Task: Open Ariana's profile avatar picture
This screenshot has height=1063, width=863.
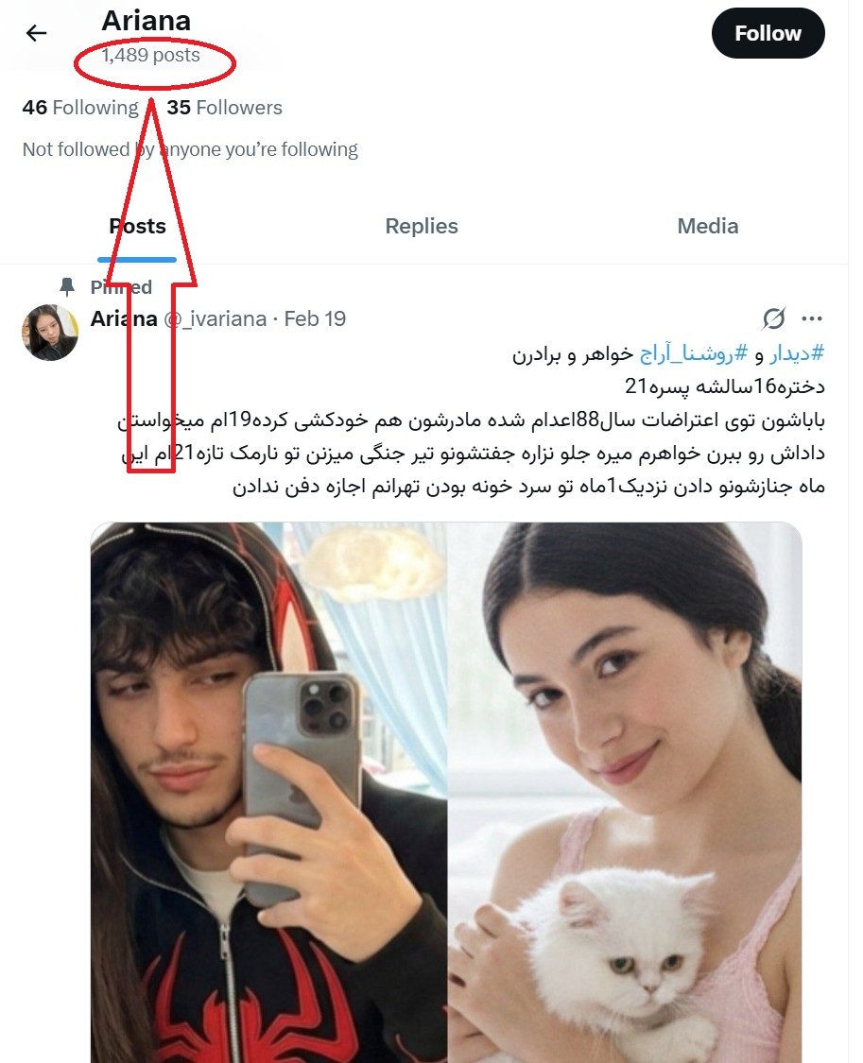Action: pyautogui.click(x=50, y=333)
